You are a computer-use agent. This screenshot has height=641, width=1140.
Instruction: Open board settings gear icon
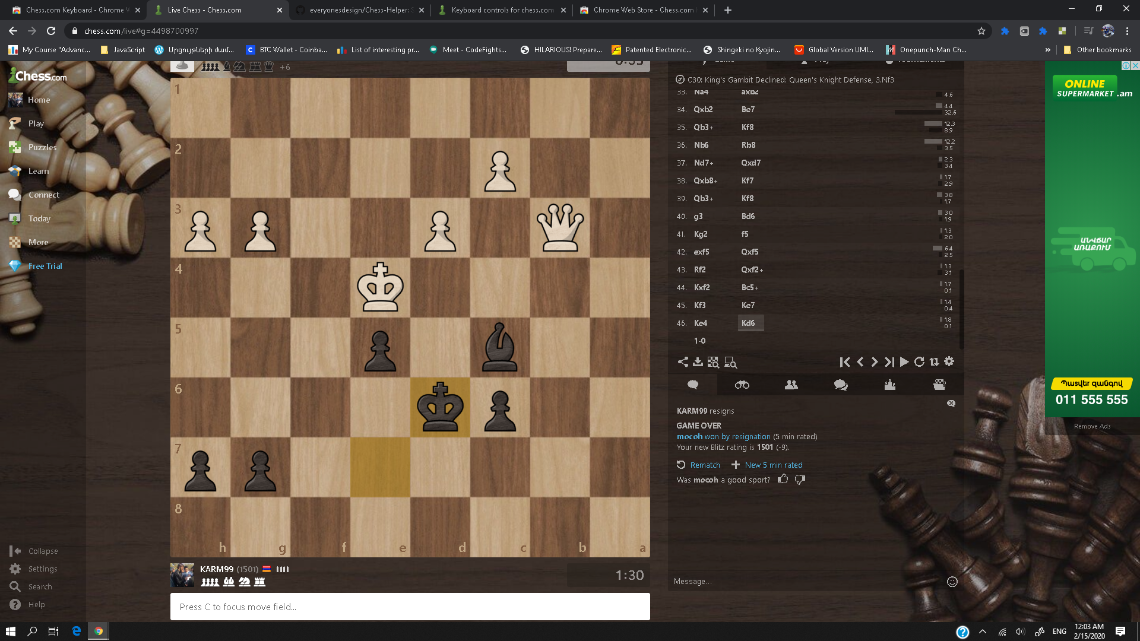point(949,361)
